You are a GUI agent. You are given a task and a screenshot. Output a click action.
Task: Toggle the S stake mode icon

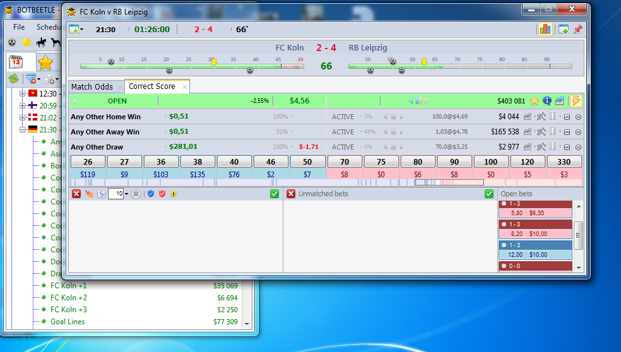click(x=102, y=194)
